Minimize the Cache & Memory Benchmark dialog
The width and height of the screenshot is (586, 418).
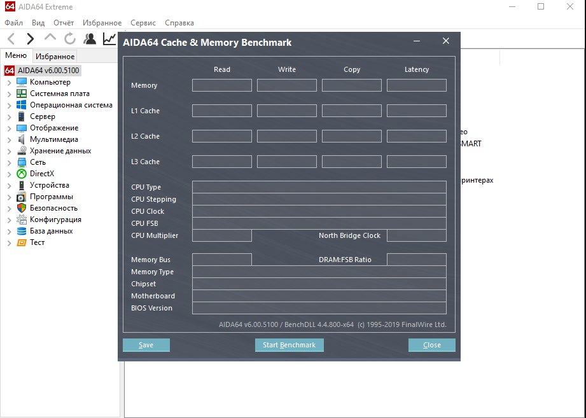417,41
